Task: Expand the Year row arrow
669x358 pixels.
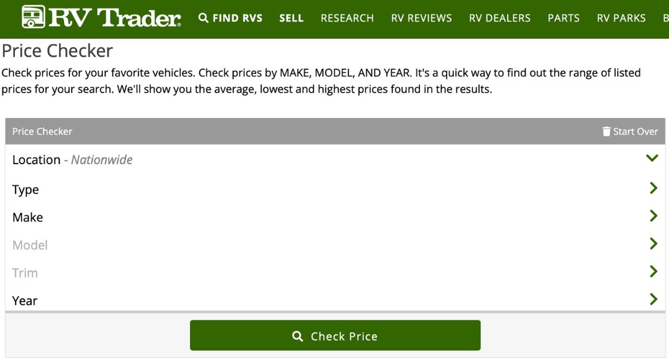Action: click(x=653, y=300)
